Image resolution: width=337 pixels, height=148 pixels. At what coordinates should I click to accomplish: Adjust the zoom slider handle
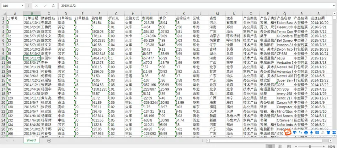[x=310, y=147]
